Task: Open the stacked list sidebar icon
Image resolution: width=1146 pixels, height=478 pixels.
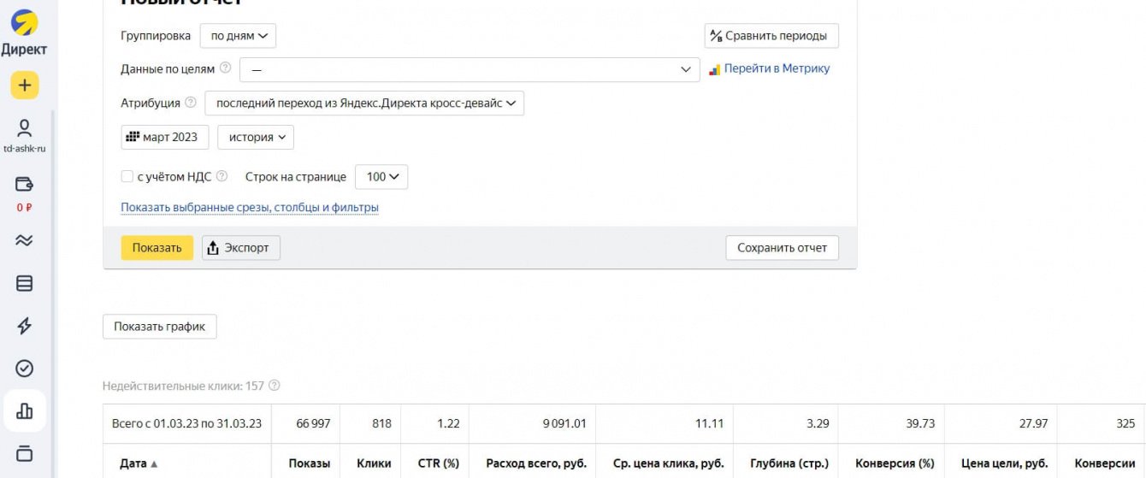Action: tap(25, 283)
